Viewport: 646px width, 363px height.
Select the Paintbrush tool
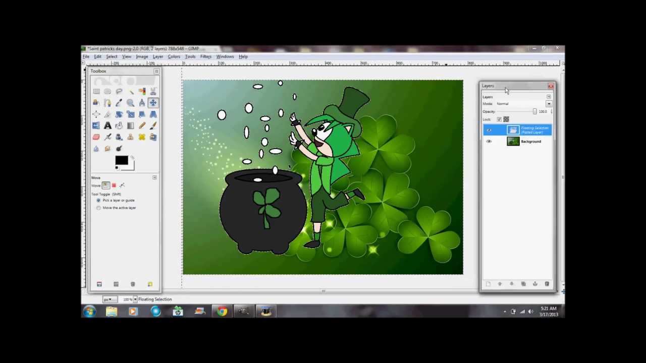(x=153, y=126)
